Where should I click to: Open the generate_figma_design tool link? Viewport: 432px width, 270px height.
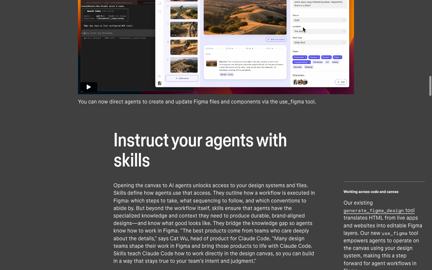point(379,211)
